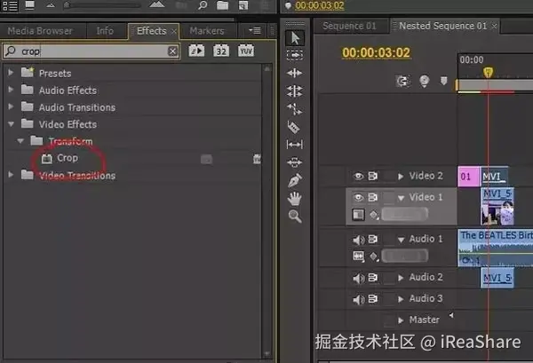533x363 pixels.
Task: Switch to Markers tab
Action: 207,31
